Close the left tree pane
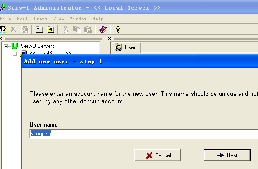Image resolution: width=258 pixels, height=169 pixels. point(1,38)
